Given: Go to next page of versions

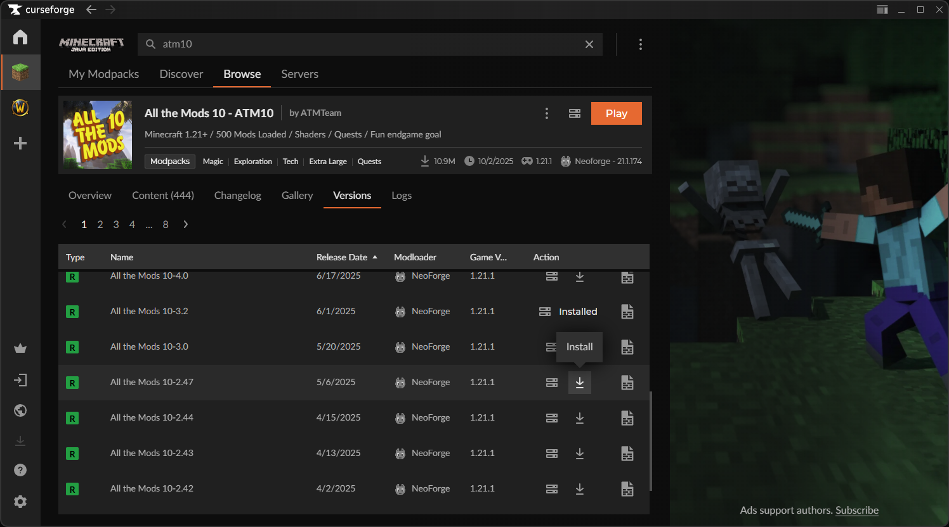Looking at the screenshot, I should pyautogui.click(x=185, y=224).
